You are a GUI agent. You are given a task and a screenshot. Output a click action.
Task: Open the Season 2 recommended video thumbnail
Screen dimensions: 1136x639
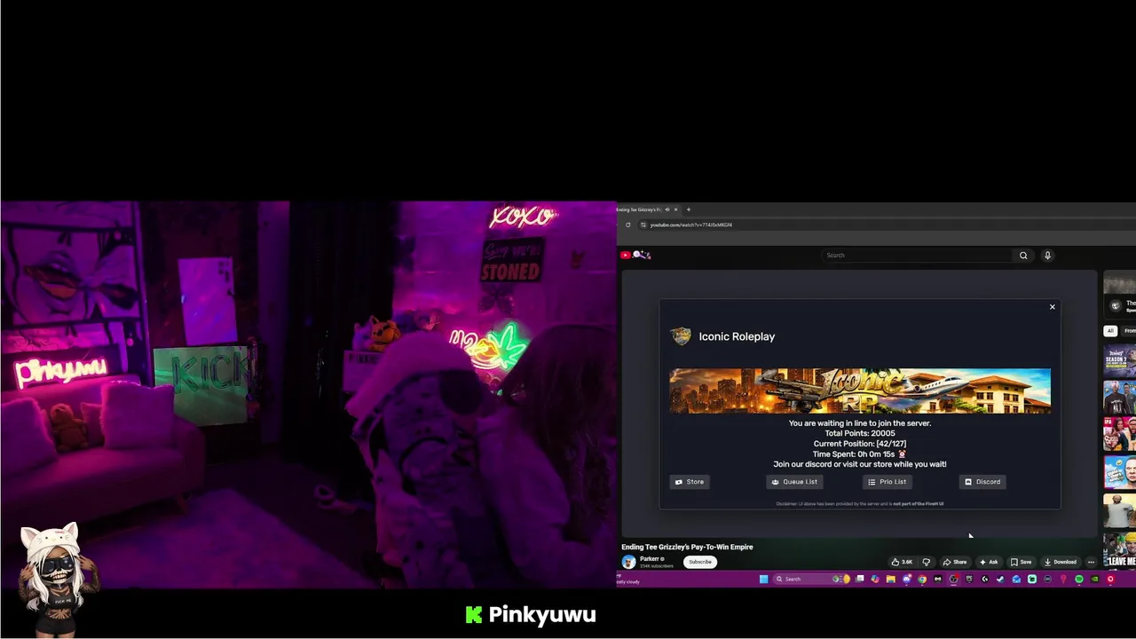pyautogui.click(x=1120, y=361)
